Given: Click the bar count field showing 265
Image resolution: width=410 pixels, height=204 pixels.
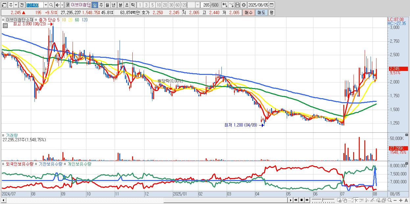Looking at the screenshot, I should point(205,5).
